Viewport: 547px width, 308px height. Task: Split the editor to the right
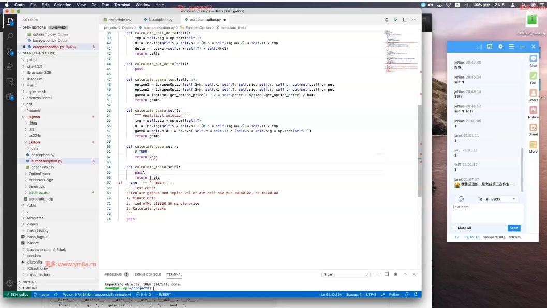(x=405, y=20)
